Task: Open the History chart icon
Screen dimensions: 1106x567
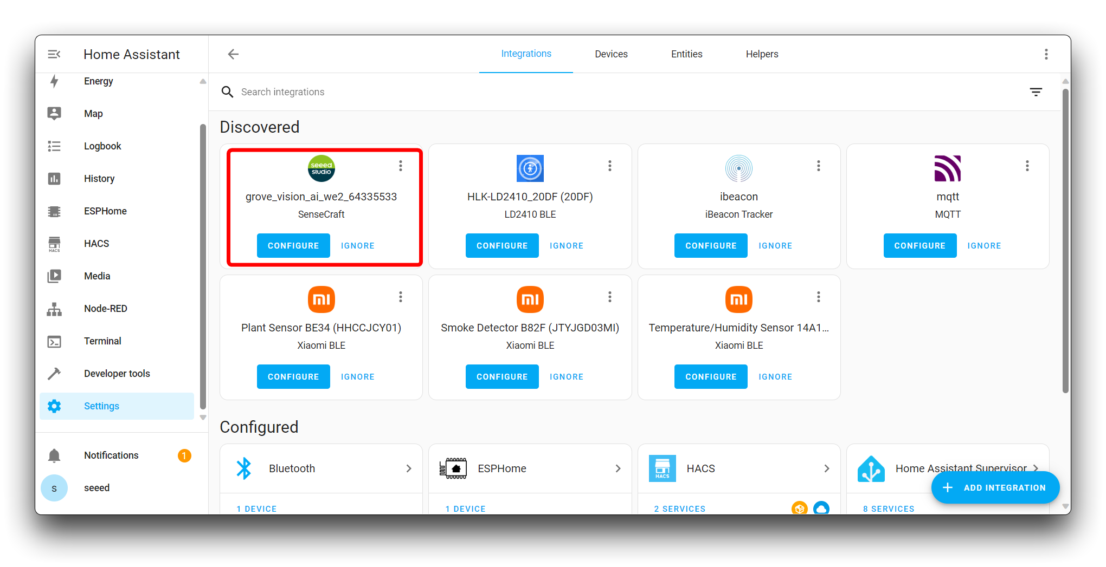Action: point(54,179)
